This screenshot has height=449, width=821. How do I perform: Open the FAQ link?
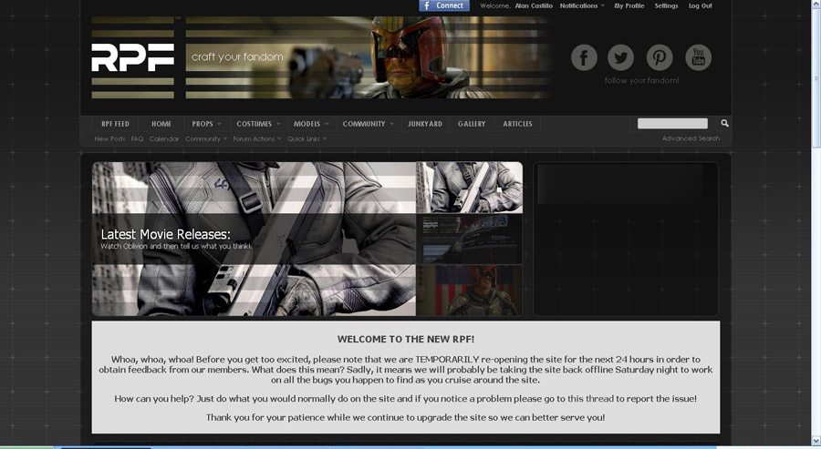tap(137, 139)
